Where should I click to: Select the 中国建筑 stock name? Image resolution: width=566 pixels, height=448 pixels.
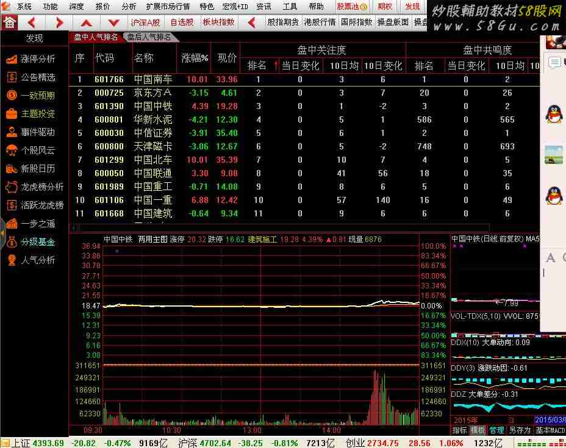(x=153, y=213)
